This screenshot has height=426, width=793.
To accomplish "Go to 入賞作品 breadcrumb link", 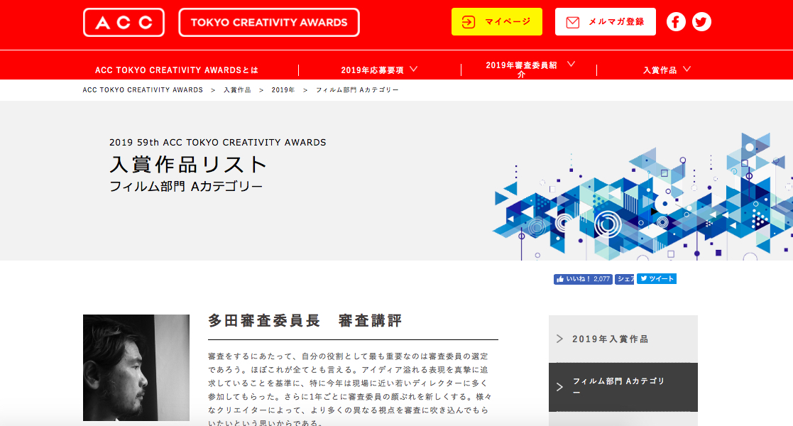I will point(238,90).
